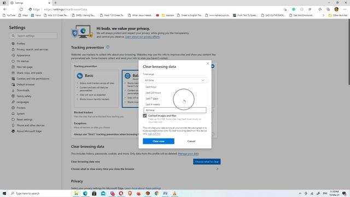Open the Time range dropdown showing All time
350x197 pixels.
click(x=175, y=80)
